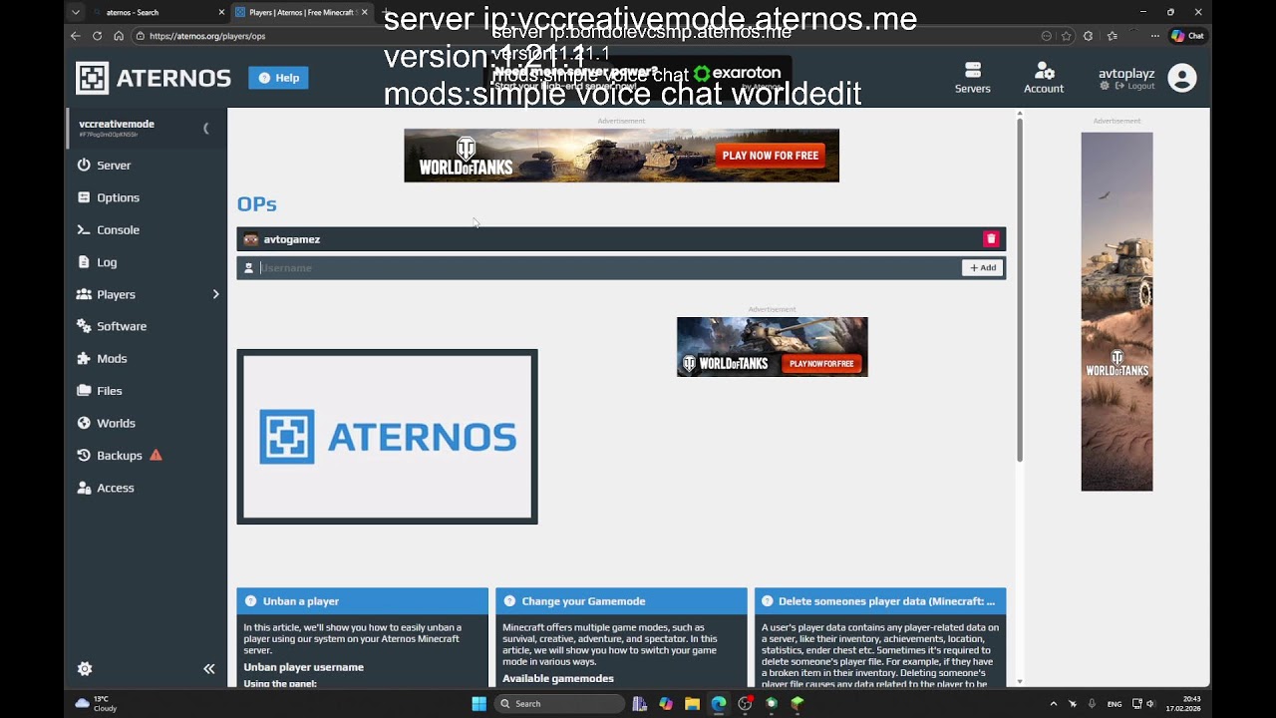The image size is (1276, 718).
Task: Click the Aternos logo video thumbnail
Action: tap(387, 437)
